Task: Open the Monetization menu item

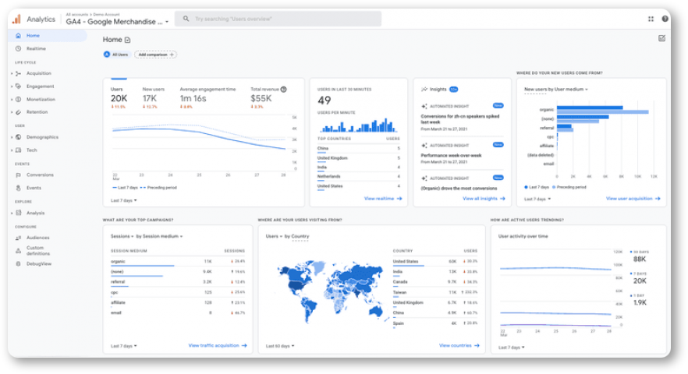Action: tap(41, 100)
